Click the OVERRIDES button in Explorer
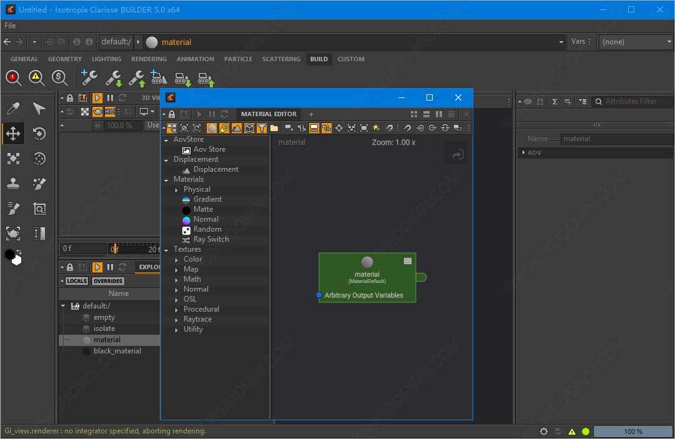Image resolution: width=675 pixels, height=439 pixels. (x=108, y=281)
